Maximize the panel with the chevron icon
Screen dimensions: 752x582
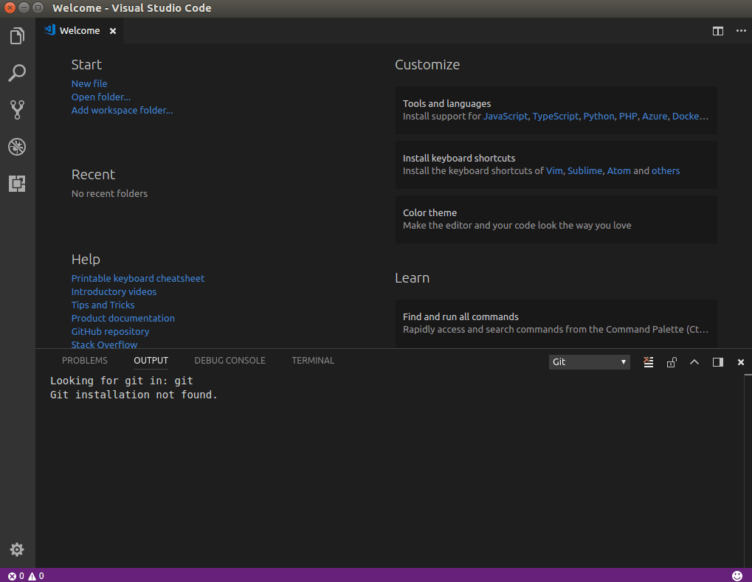click(x=694, y=362)
